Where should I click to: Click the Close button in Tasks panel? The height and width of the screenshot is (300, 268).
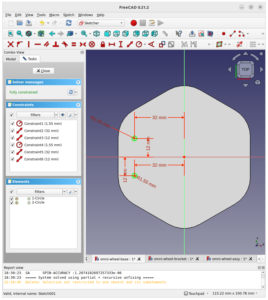coord(43,71)
